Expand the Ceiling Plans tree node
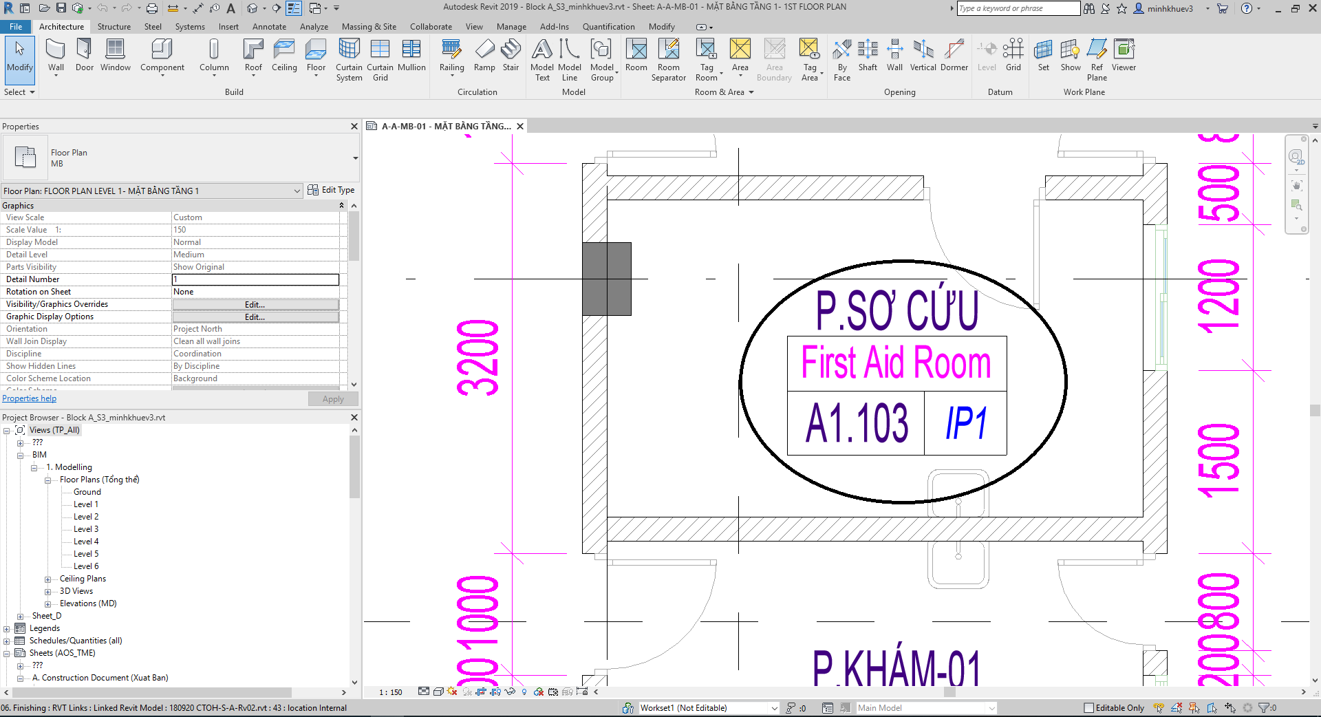 click(48, 579)
